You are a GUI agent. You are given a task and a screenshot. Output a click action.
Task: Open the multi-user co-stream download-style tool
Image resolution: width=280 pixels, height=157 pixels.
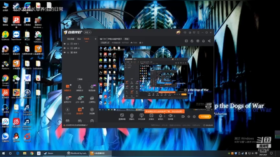pos(68,111)
